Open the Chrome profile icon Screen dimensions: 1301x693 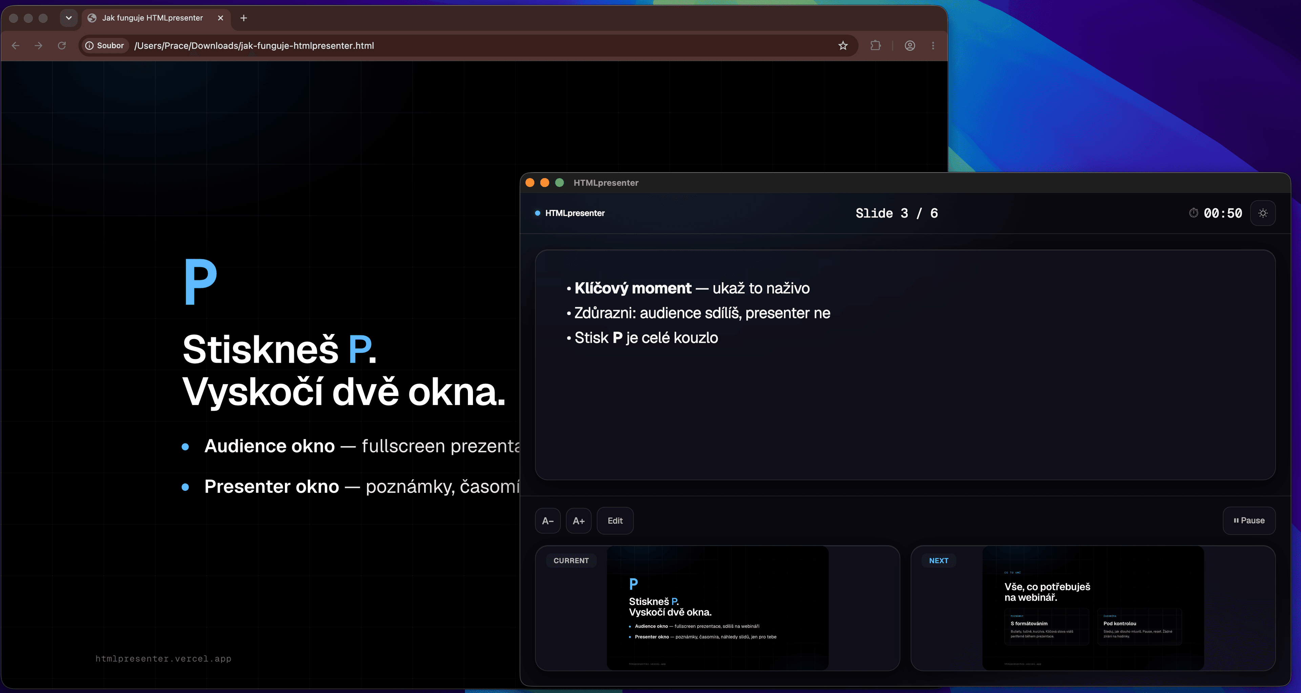tap(910, 45)
